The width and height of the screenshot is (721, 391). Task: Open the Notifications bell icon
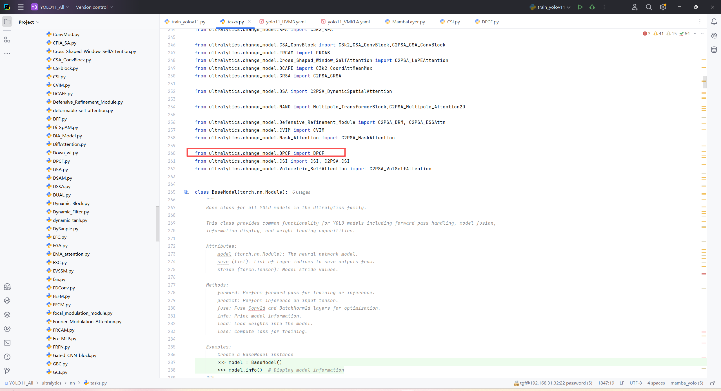tap(714, 22)
